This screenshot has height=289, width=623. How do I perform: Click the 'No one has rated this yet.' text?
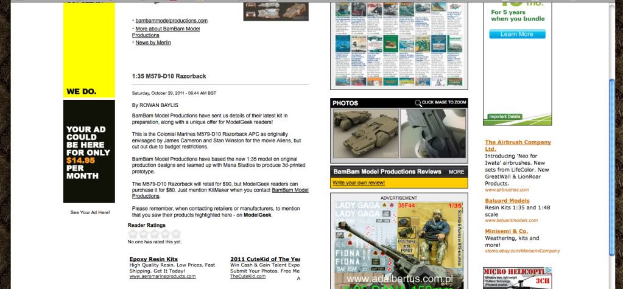click(x=155, y=242)
